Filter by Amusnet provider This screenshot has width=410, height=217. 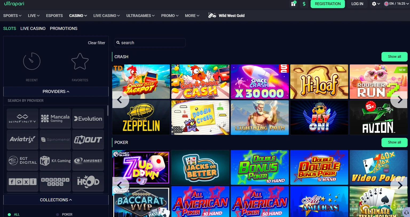[88, 160]
